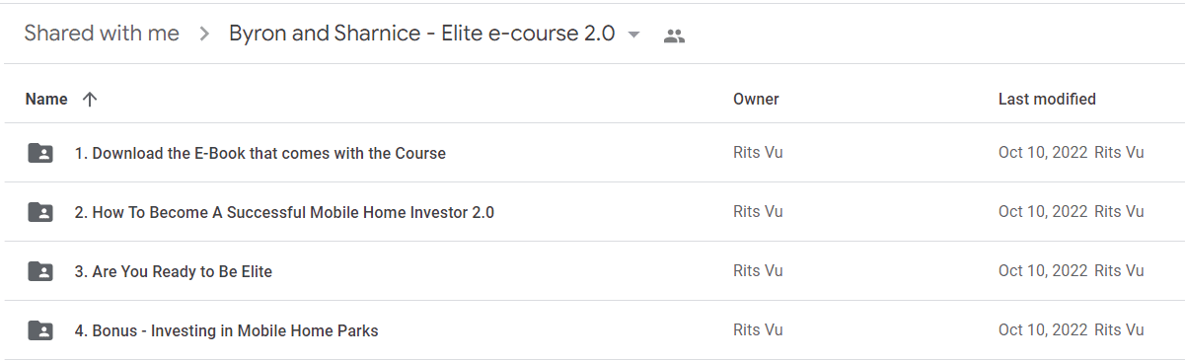
Task: Open the shared folder icon for E-Book download
Action: pos(40,153)
